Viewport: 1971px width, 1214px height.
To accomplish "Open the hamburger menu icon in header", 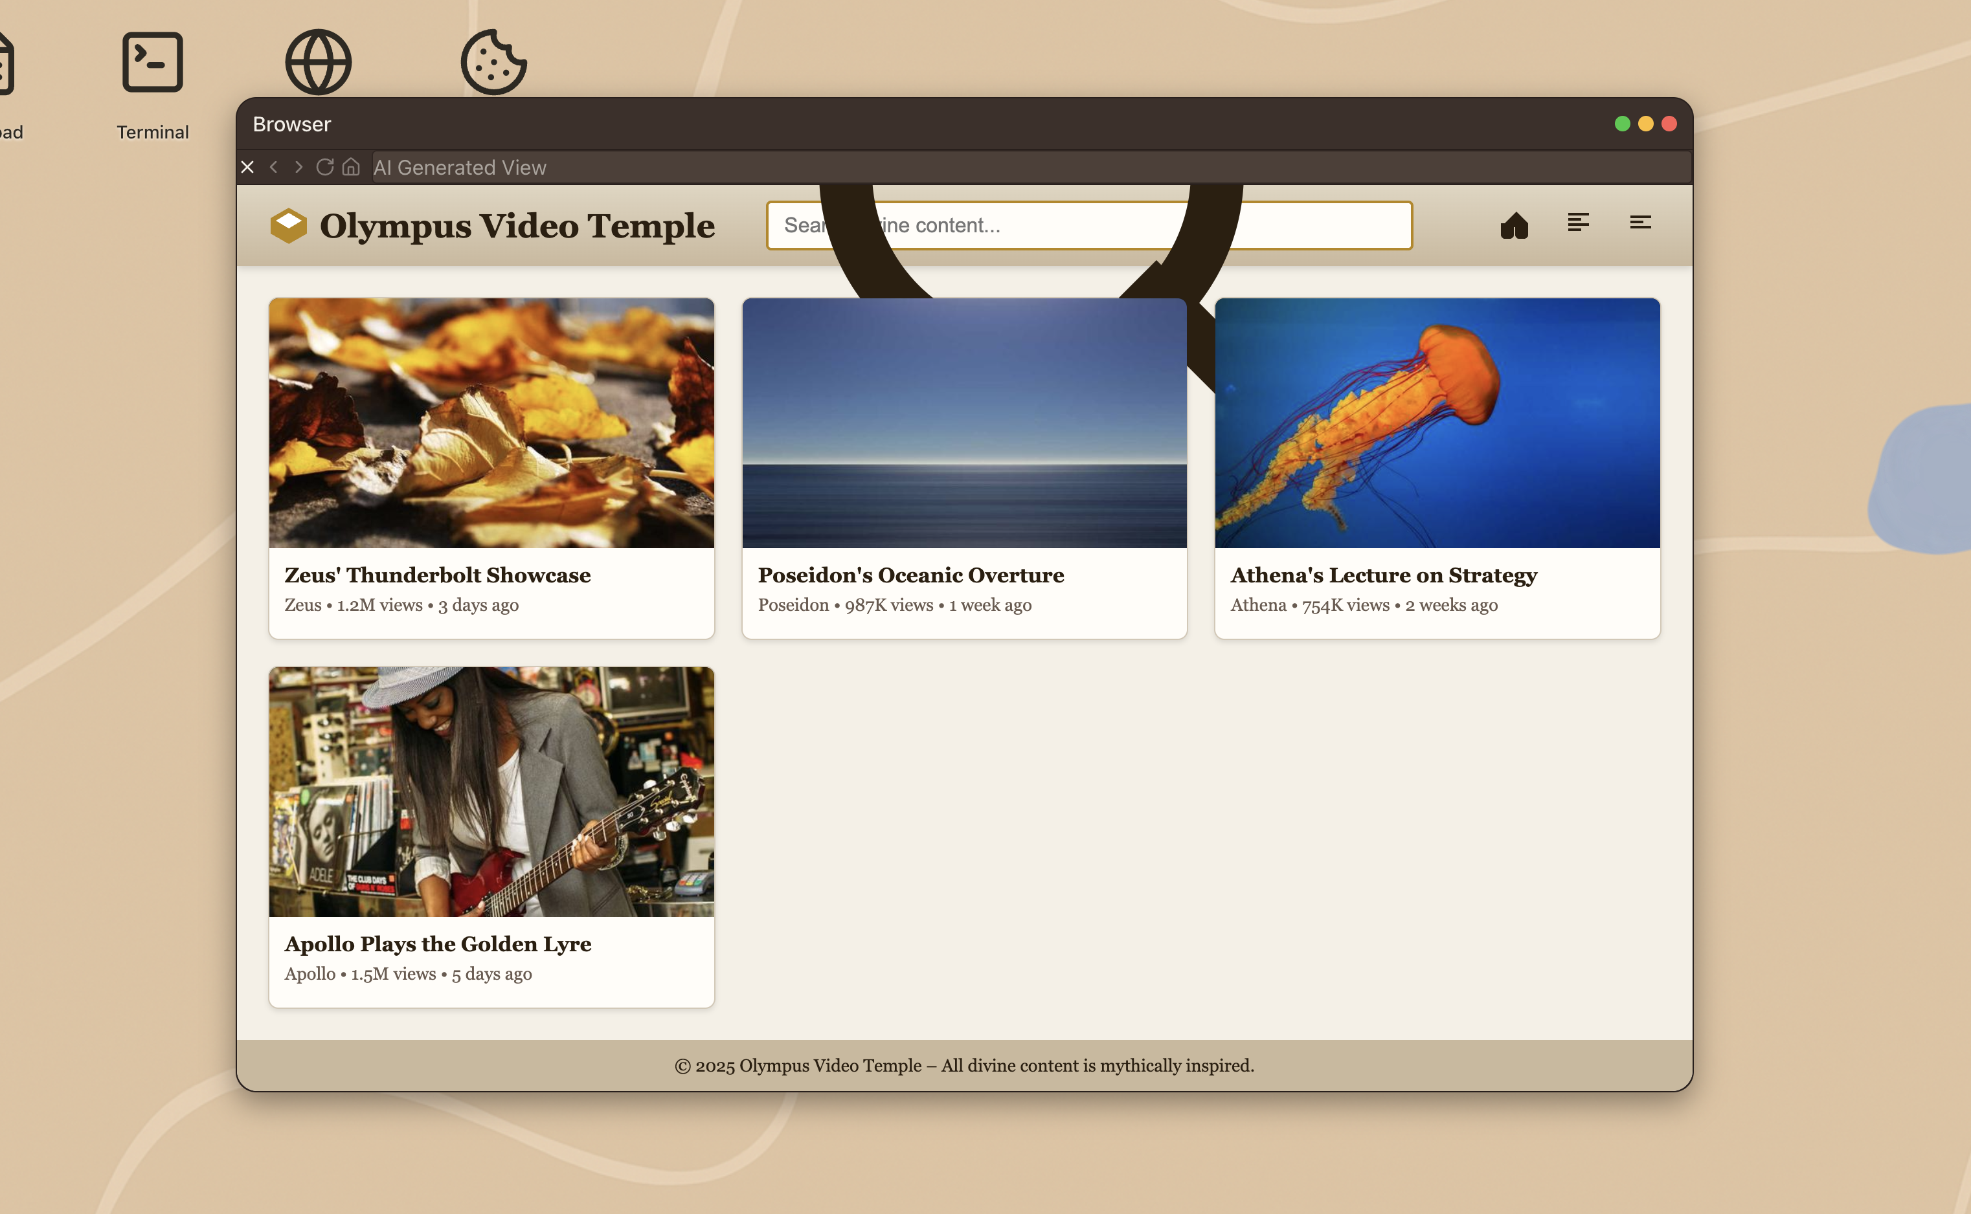I will coord(1640,223).
